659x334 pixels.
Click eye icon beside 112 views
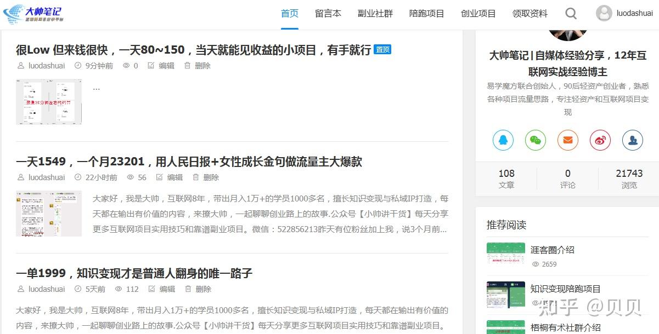(118, 289)
